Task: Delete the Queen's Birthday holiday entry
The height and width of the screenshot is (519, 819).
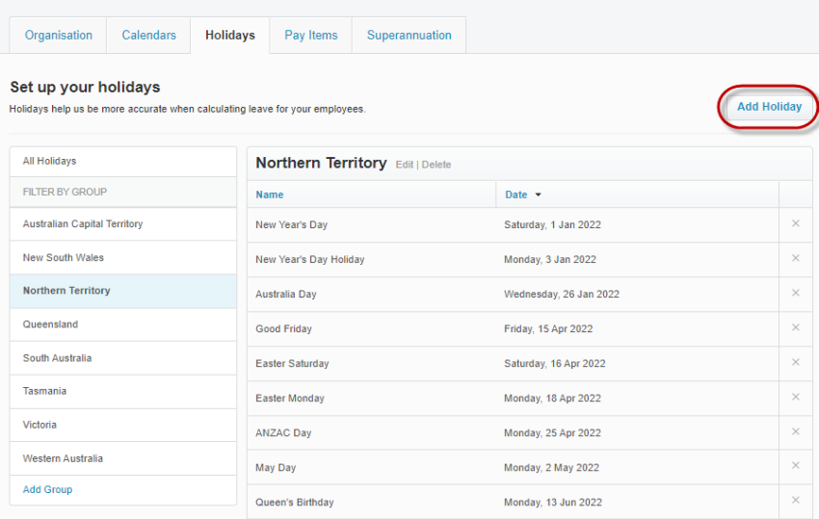Action: coord(795,501)
